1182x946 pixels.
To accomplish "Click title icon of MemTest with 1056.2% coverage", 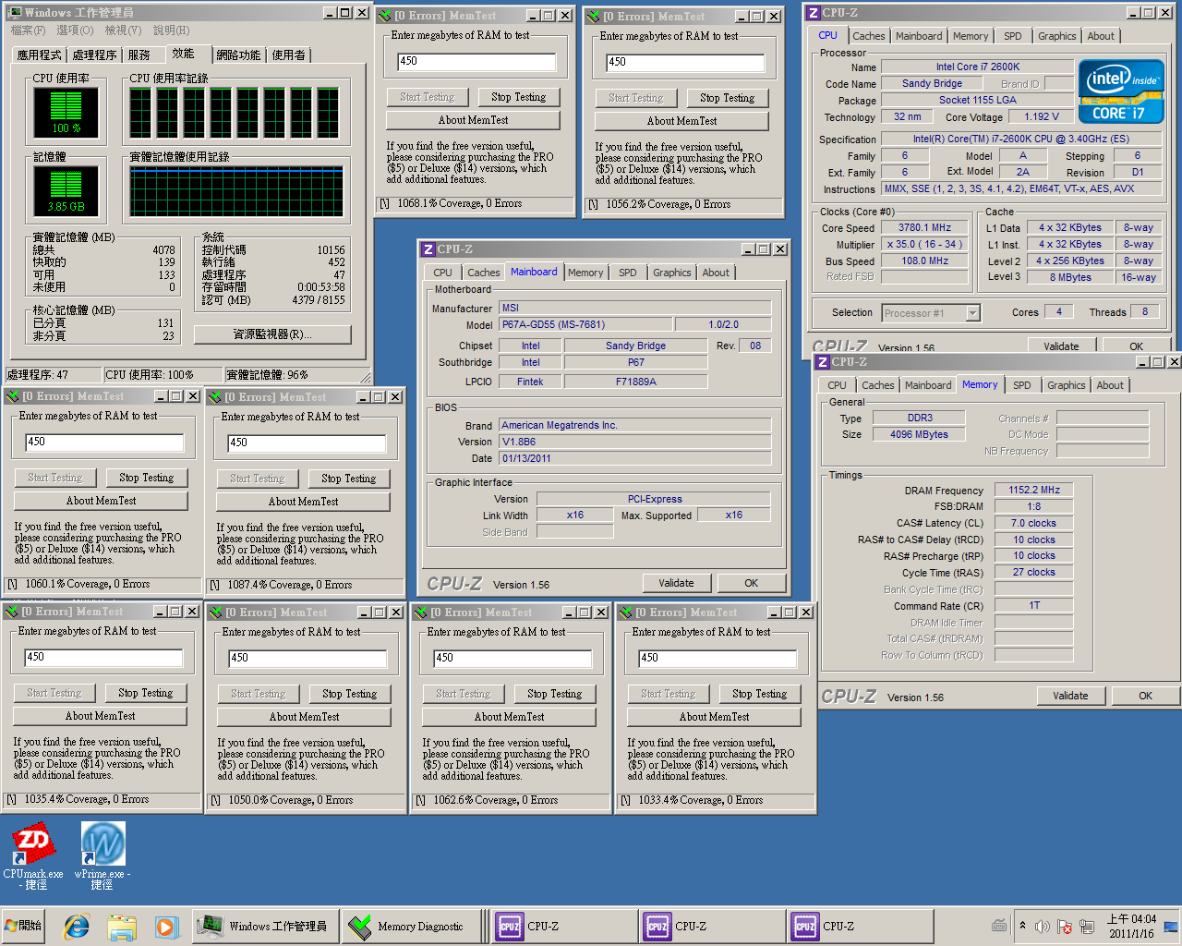I will tap(595, 17).
